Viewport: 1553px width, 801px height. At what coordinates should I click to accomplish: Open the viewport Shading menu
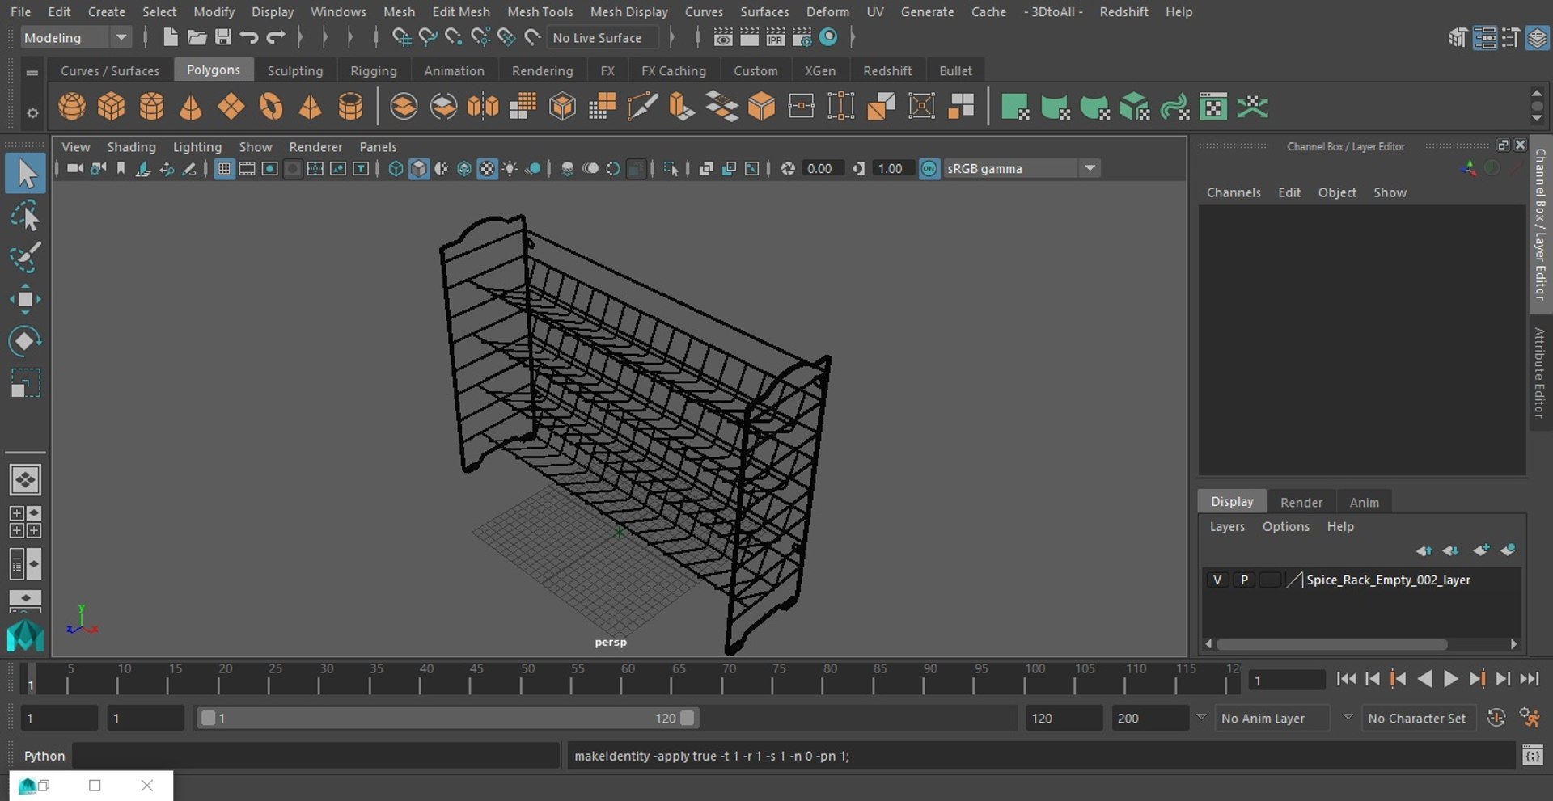pos(131,146)
